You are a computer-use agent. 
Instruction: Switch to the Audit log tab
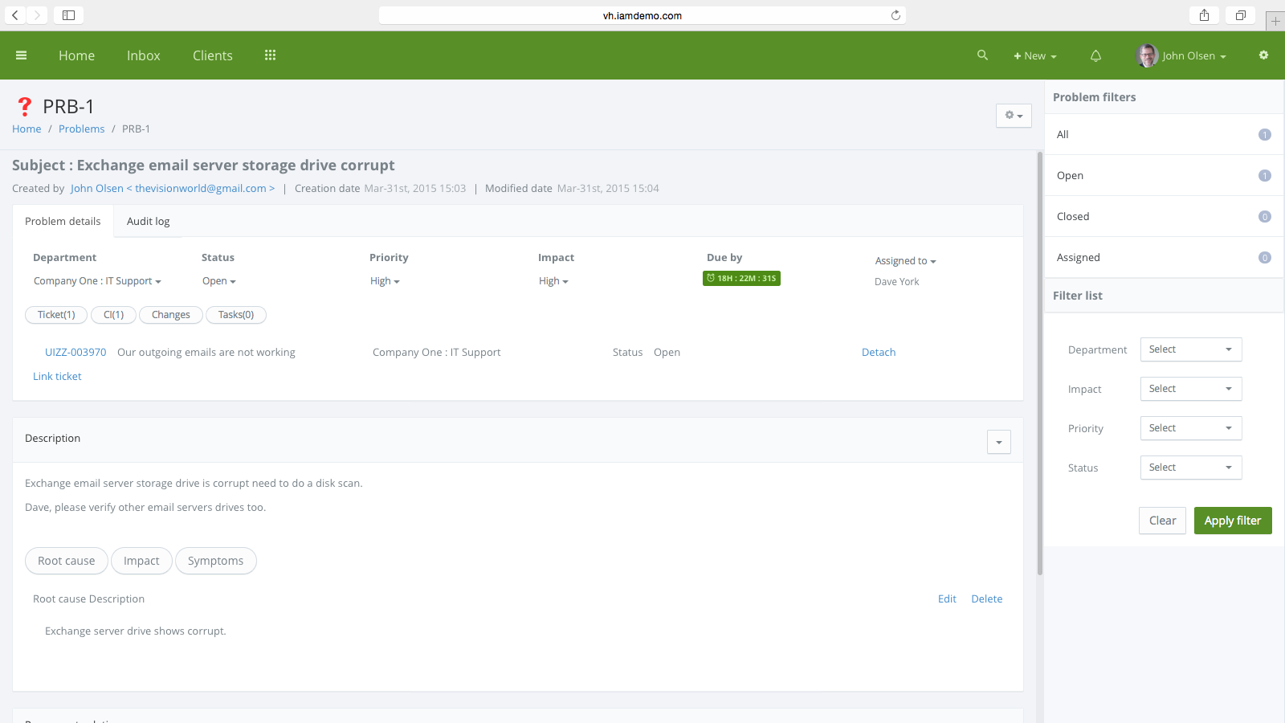click(x=149, y=221)
